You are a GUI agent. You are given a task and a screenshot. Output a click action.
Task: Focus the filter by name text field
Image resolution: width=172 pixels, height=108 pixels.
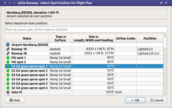tap(86, 29)
